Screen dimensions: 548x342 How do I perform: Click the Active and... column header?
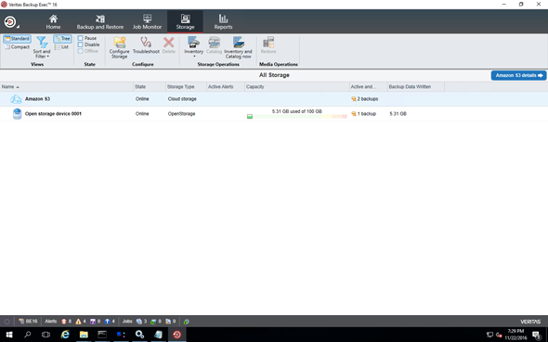click(369, 87)
